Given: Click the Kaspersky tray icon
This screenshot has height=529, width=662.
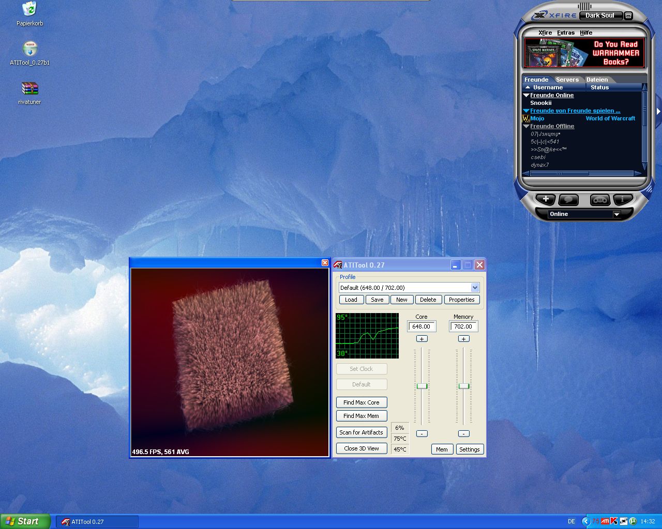Looking at the screenshot, I should [x=614, y=521].
